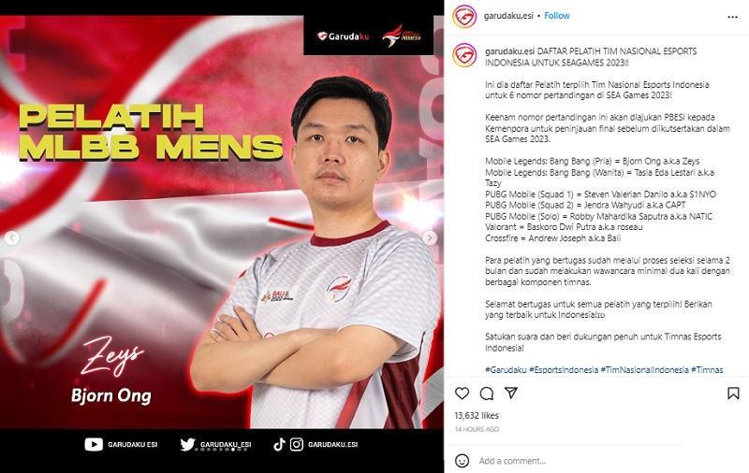Open the #TimNasionalIndonesia hashtag
The height and width of the screenshot is (473, 749).
tap(644, 369)
